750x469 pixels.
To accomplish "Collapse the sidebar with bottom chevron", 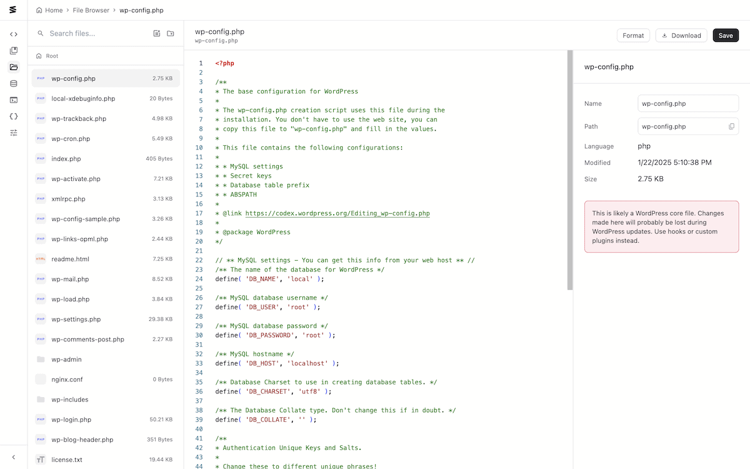I will click(x=14, y=457).
